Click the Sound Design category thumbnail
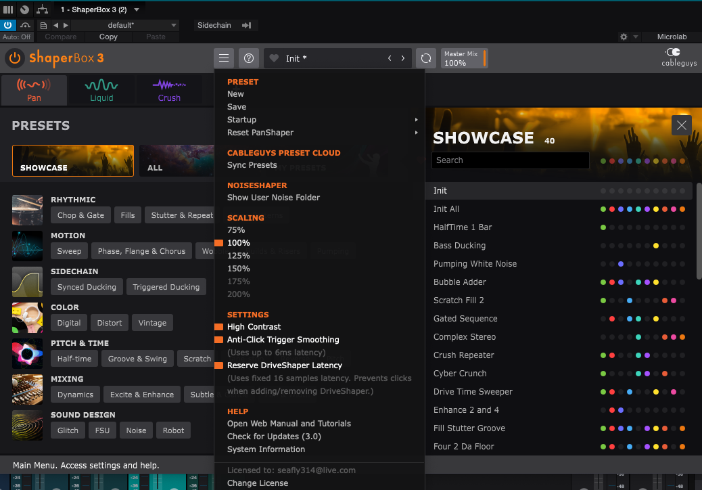The height and width of the screenshot is (490, 702). (x=27, y=425)
